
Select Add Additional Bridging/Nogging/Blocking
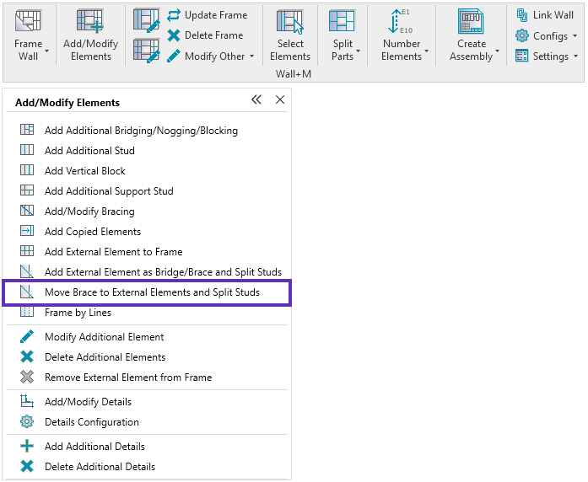tap(141, 131)
